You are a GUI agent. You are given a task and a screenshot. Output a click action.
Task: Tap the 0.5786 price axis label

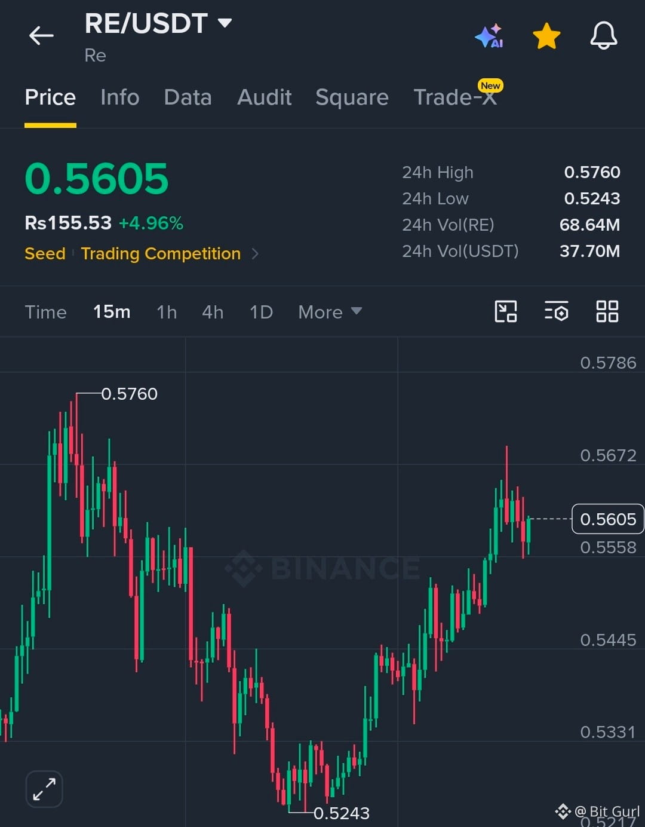click(x=608, y=363)
